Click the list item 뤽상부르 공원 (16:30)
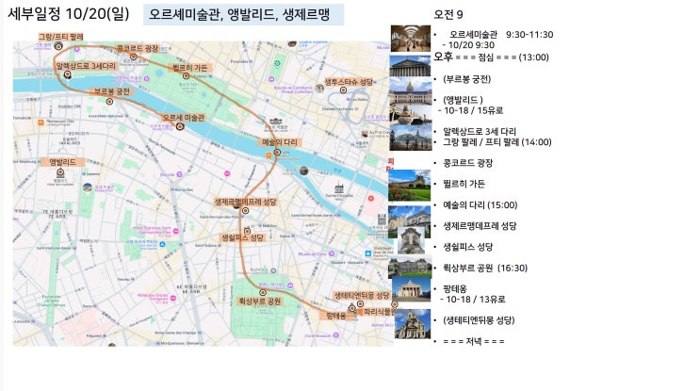 click(x=485, y=268)
